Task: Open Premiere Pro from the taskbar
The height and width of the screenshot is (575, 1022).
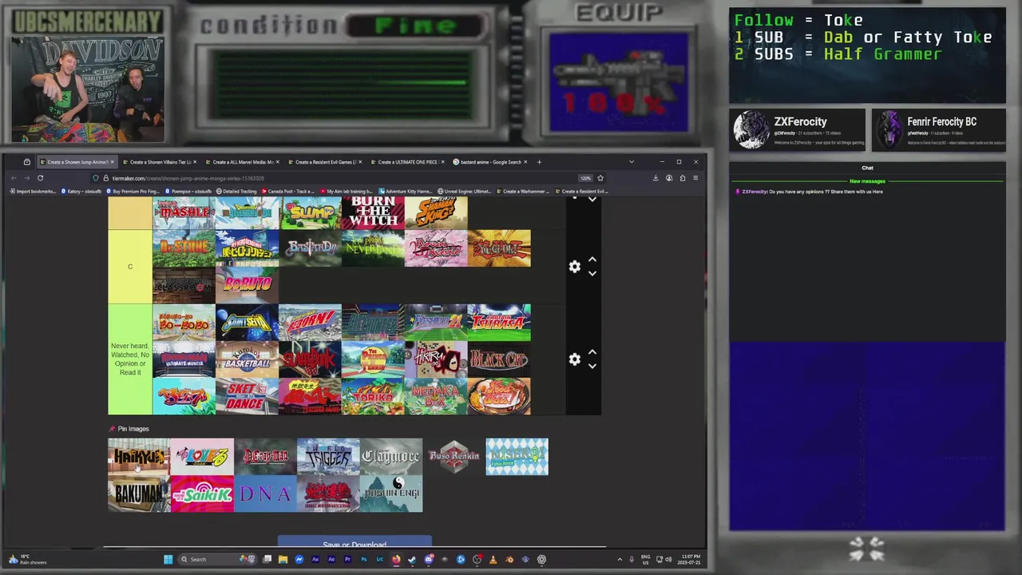Action: [347, 559]
